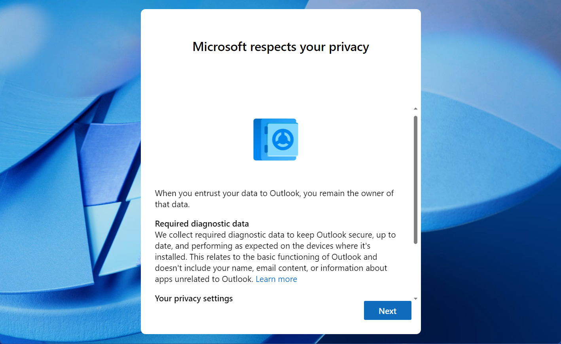This screenshot has width=561, height=344.
Task: Click the words "that data." in the intro
Action: pyautogui.click(x=172, y=204)
